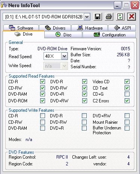Toggle the CD+G read feature checkbox
Viewport: 140px width, 174px height.
point(127,94)
